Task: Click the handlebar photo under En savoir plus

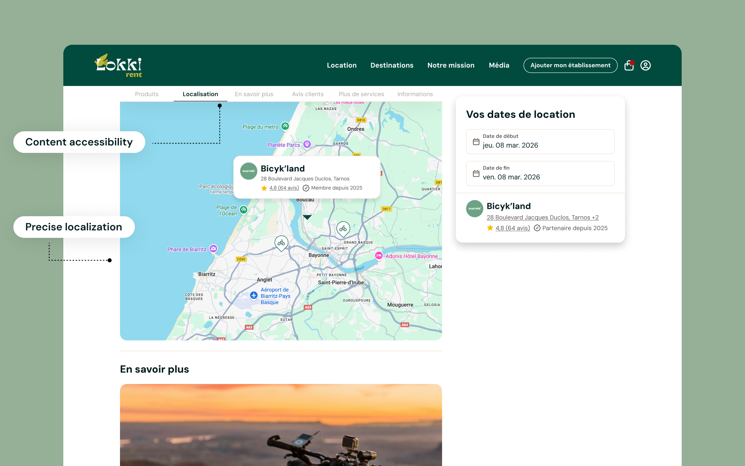Action: 281,425
